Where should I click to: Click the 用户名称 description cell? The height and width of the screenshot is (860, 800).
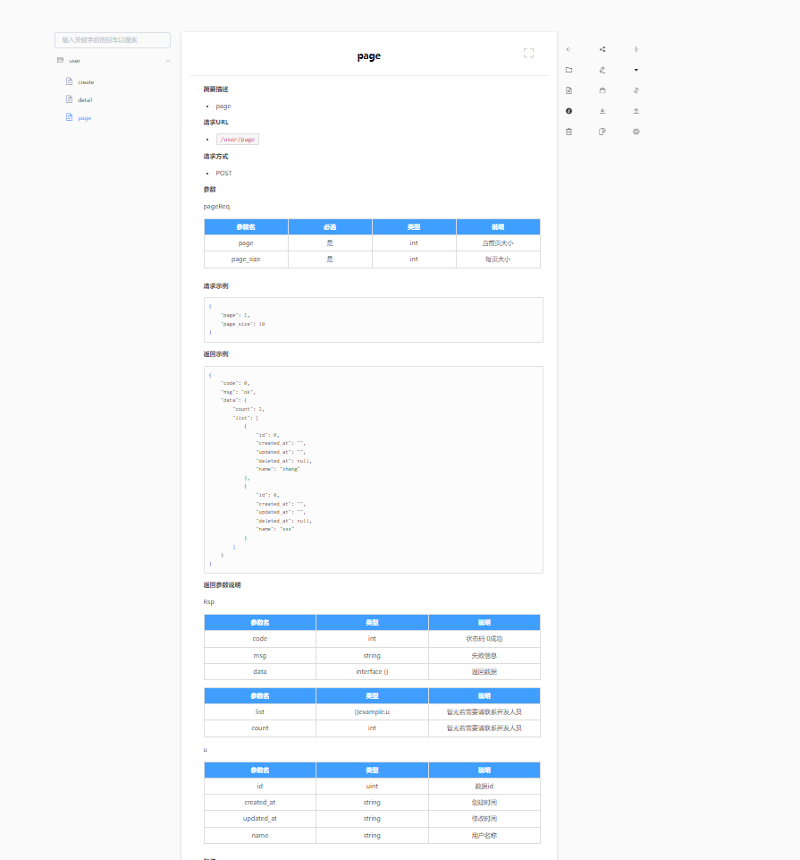pos(484,835)
